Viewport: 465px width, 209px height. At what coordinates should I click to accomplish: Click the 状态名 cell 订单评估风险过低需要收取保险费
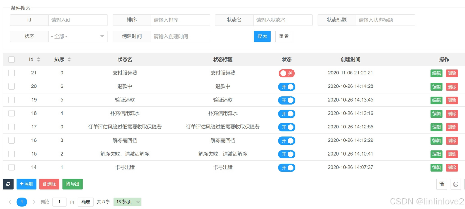tap(125, 127)
